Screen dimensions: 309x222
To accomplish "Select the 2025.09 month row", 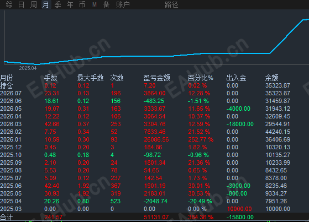I will (x=145, y=163).
